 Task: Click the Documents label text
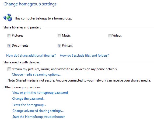pos(20,46)
